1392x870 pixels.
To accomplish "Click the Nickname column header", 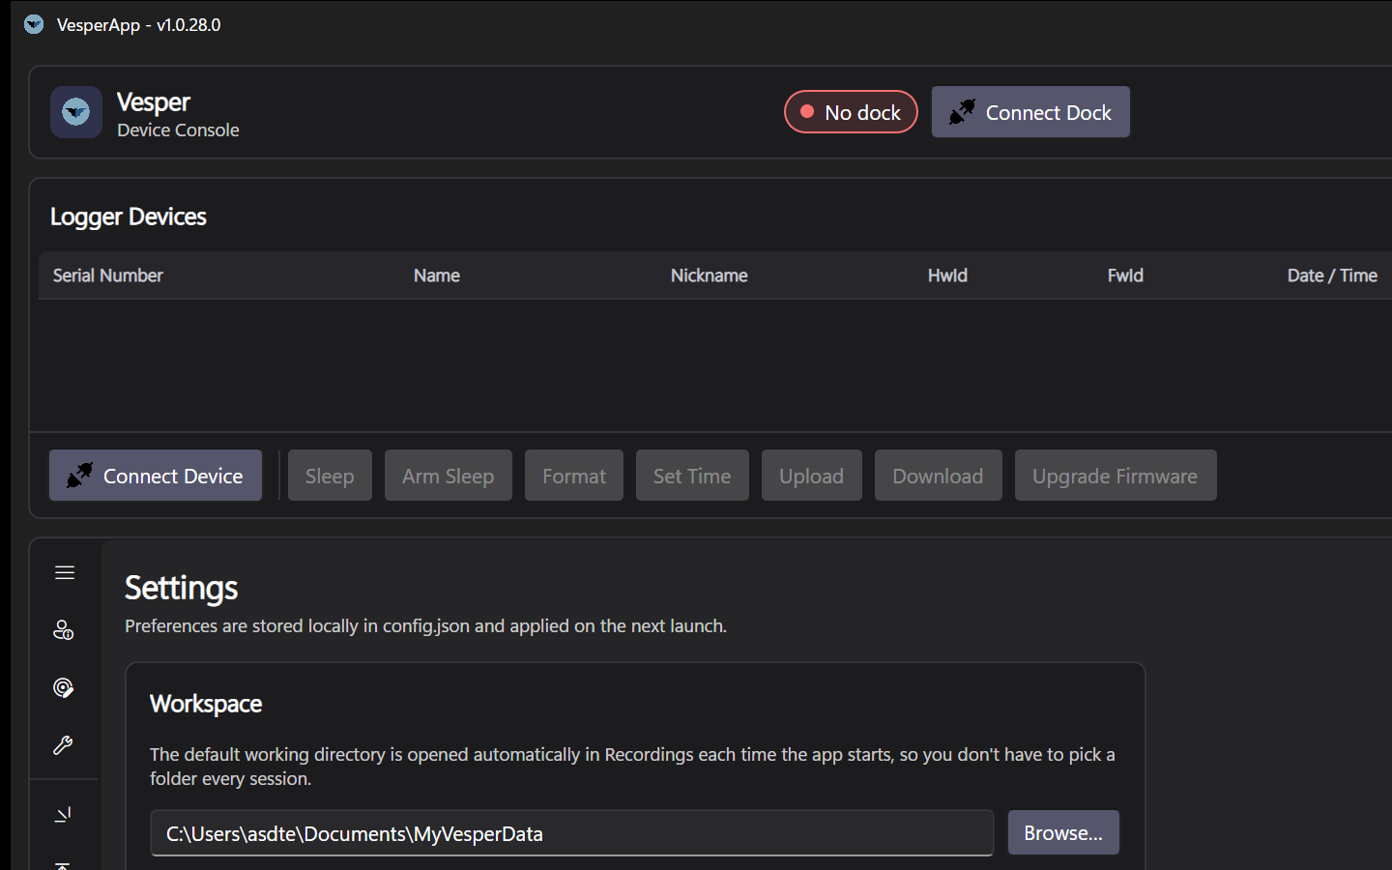I will point(710,275).
